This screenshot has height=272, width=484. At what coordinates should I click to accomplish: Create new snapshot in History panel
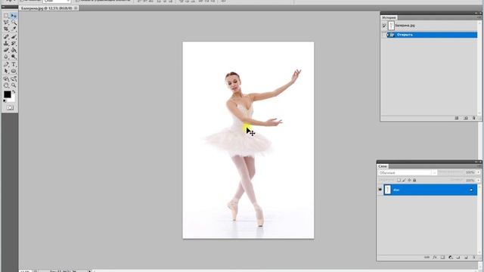click(466, 118)
